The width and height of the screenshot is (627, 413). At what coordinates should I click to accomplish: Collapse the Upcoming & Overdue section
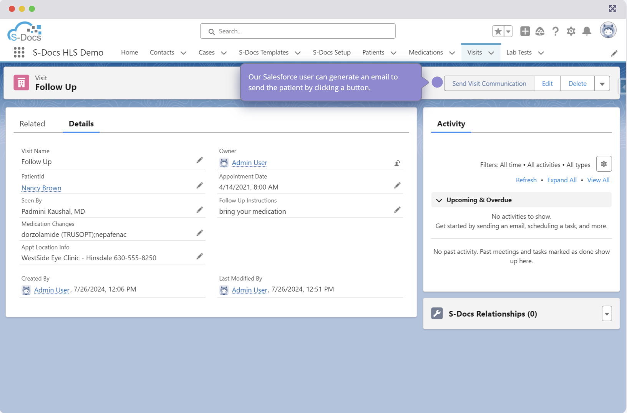pos(439,200)
